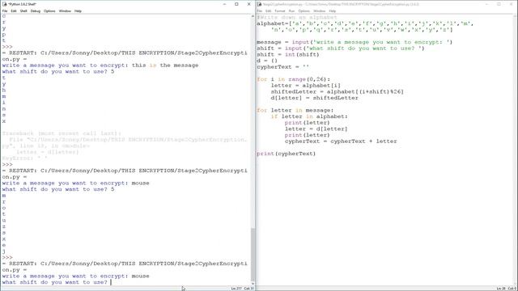The height and width of the screenshot is (291, 518).
Task: Click the 'letter = d[letter]' line in editor
Action: [316, 129]
